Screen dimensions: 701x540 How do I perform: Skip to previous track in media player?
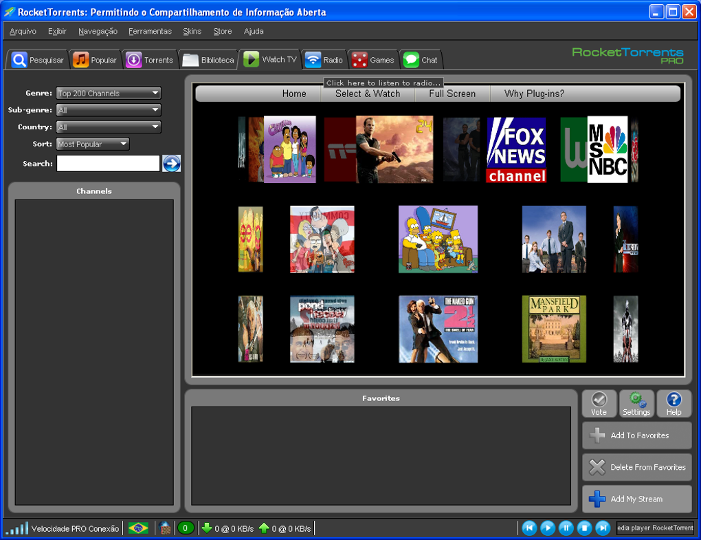tap(529, 528)
